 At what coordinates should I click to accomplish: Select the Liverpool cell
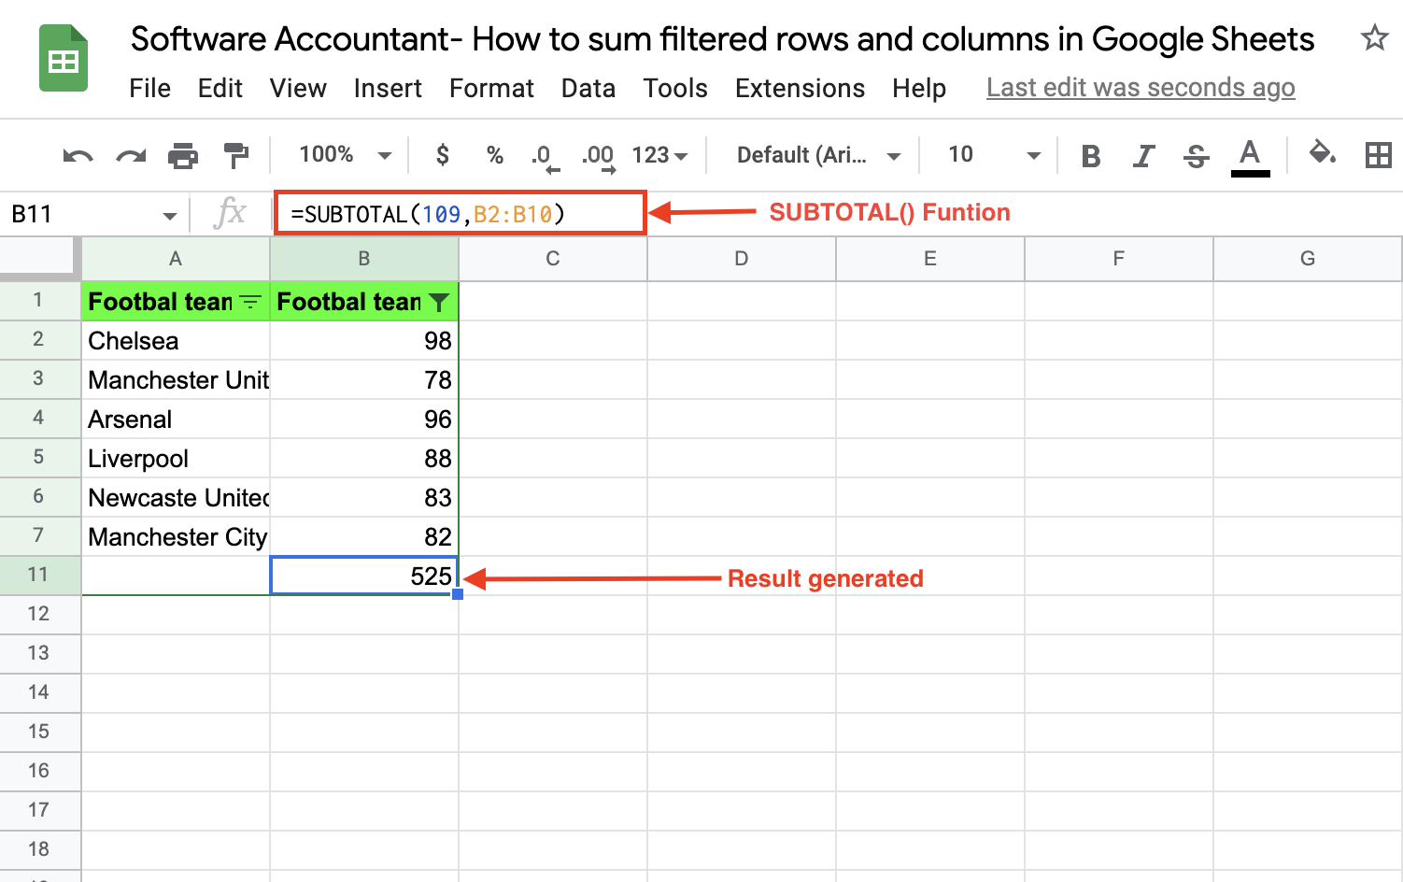176,458
